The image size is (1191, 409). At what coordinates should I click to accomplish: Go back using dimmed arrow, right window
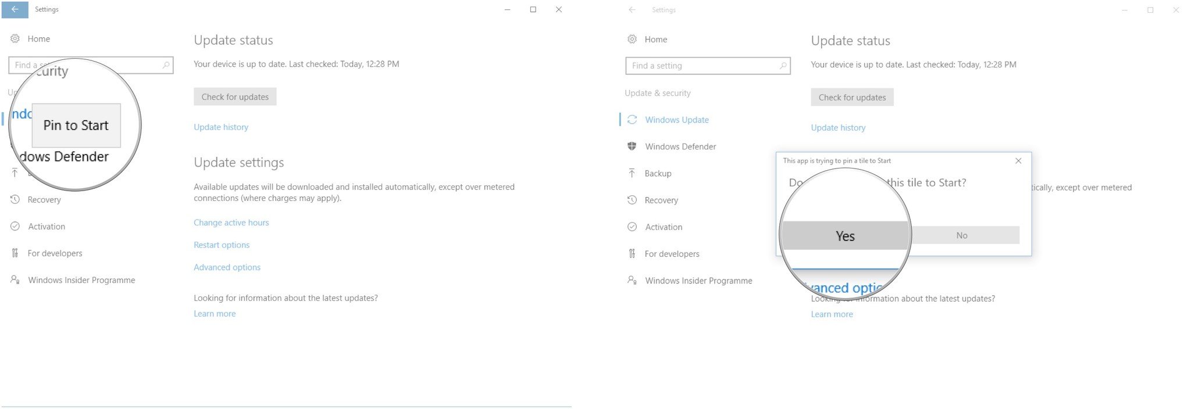tap(632, 10)
